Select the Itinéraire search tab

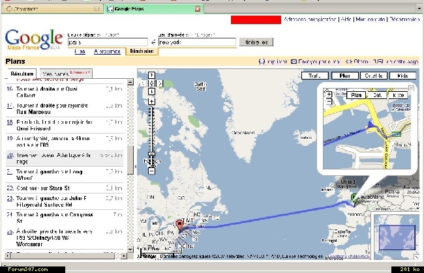tap(142, 51)
